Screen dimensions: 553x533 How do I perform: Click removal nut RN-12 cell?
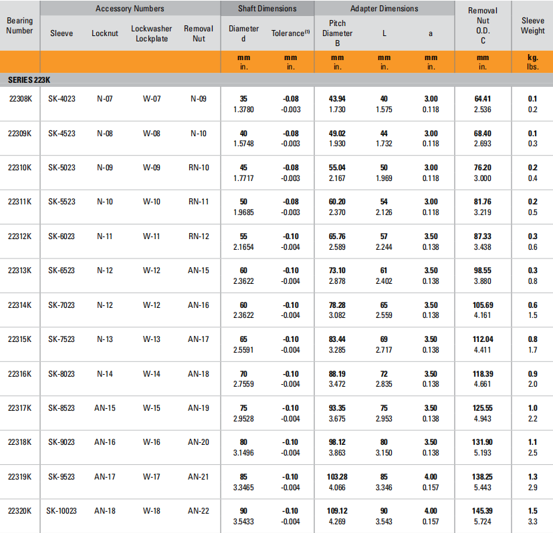coord(199,236)
